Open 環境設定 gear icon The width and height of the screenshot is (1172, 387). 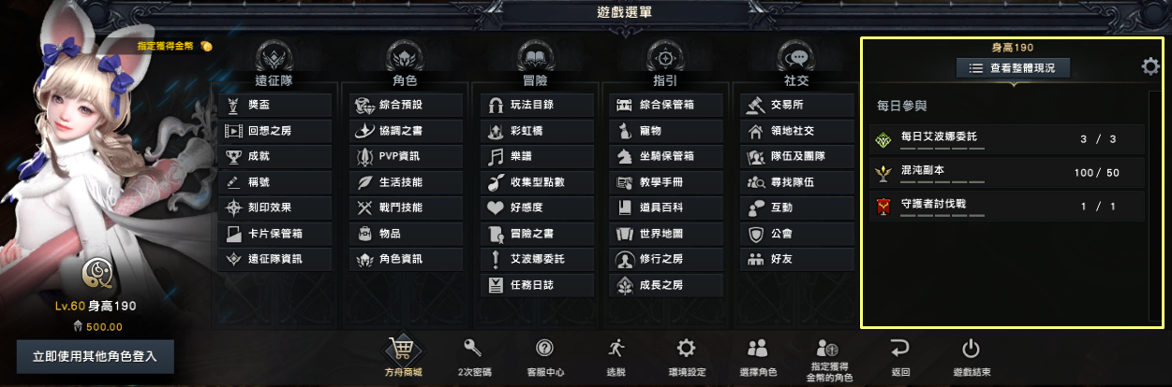pos(686,348)
